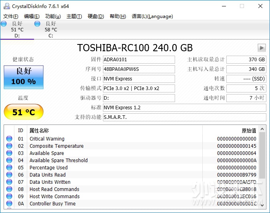Viewport: 270px width, 213px height.
Task: Switch to the D: 51 °C disk tab
Action: (17, 30)
